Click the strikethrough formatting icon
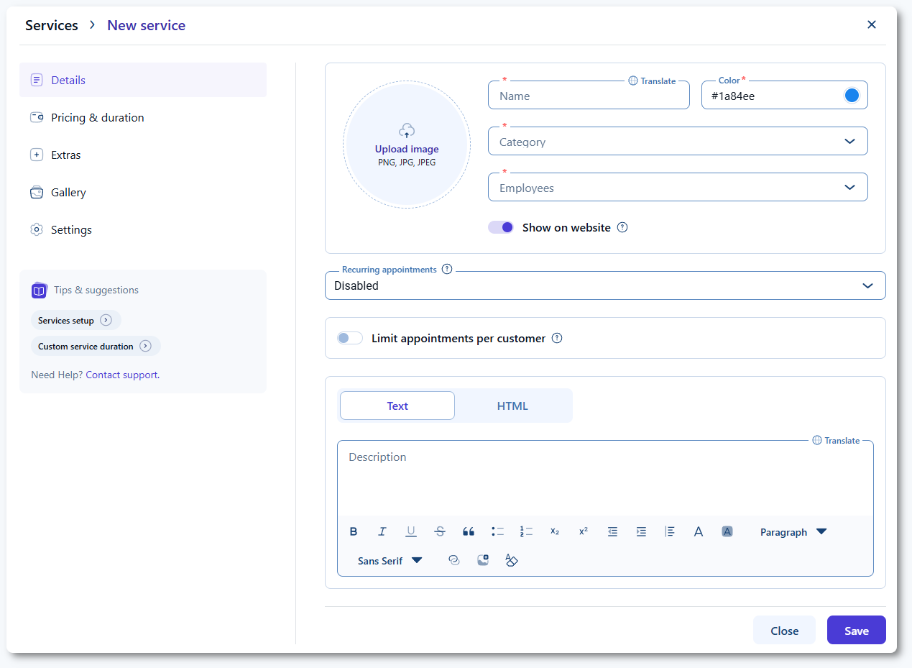This screenshot has width=912, height=668. point(440,532)
